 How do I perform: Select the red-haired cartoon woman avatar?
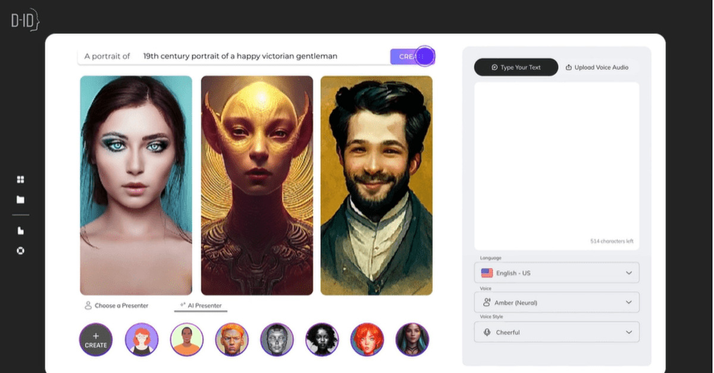coord(142,340)
